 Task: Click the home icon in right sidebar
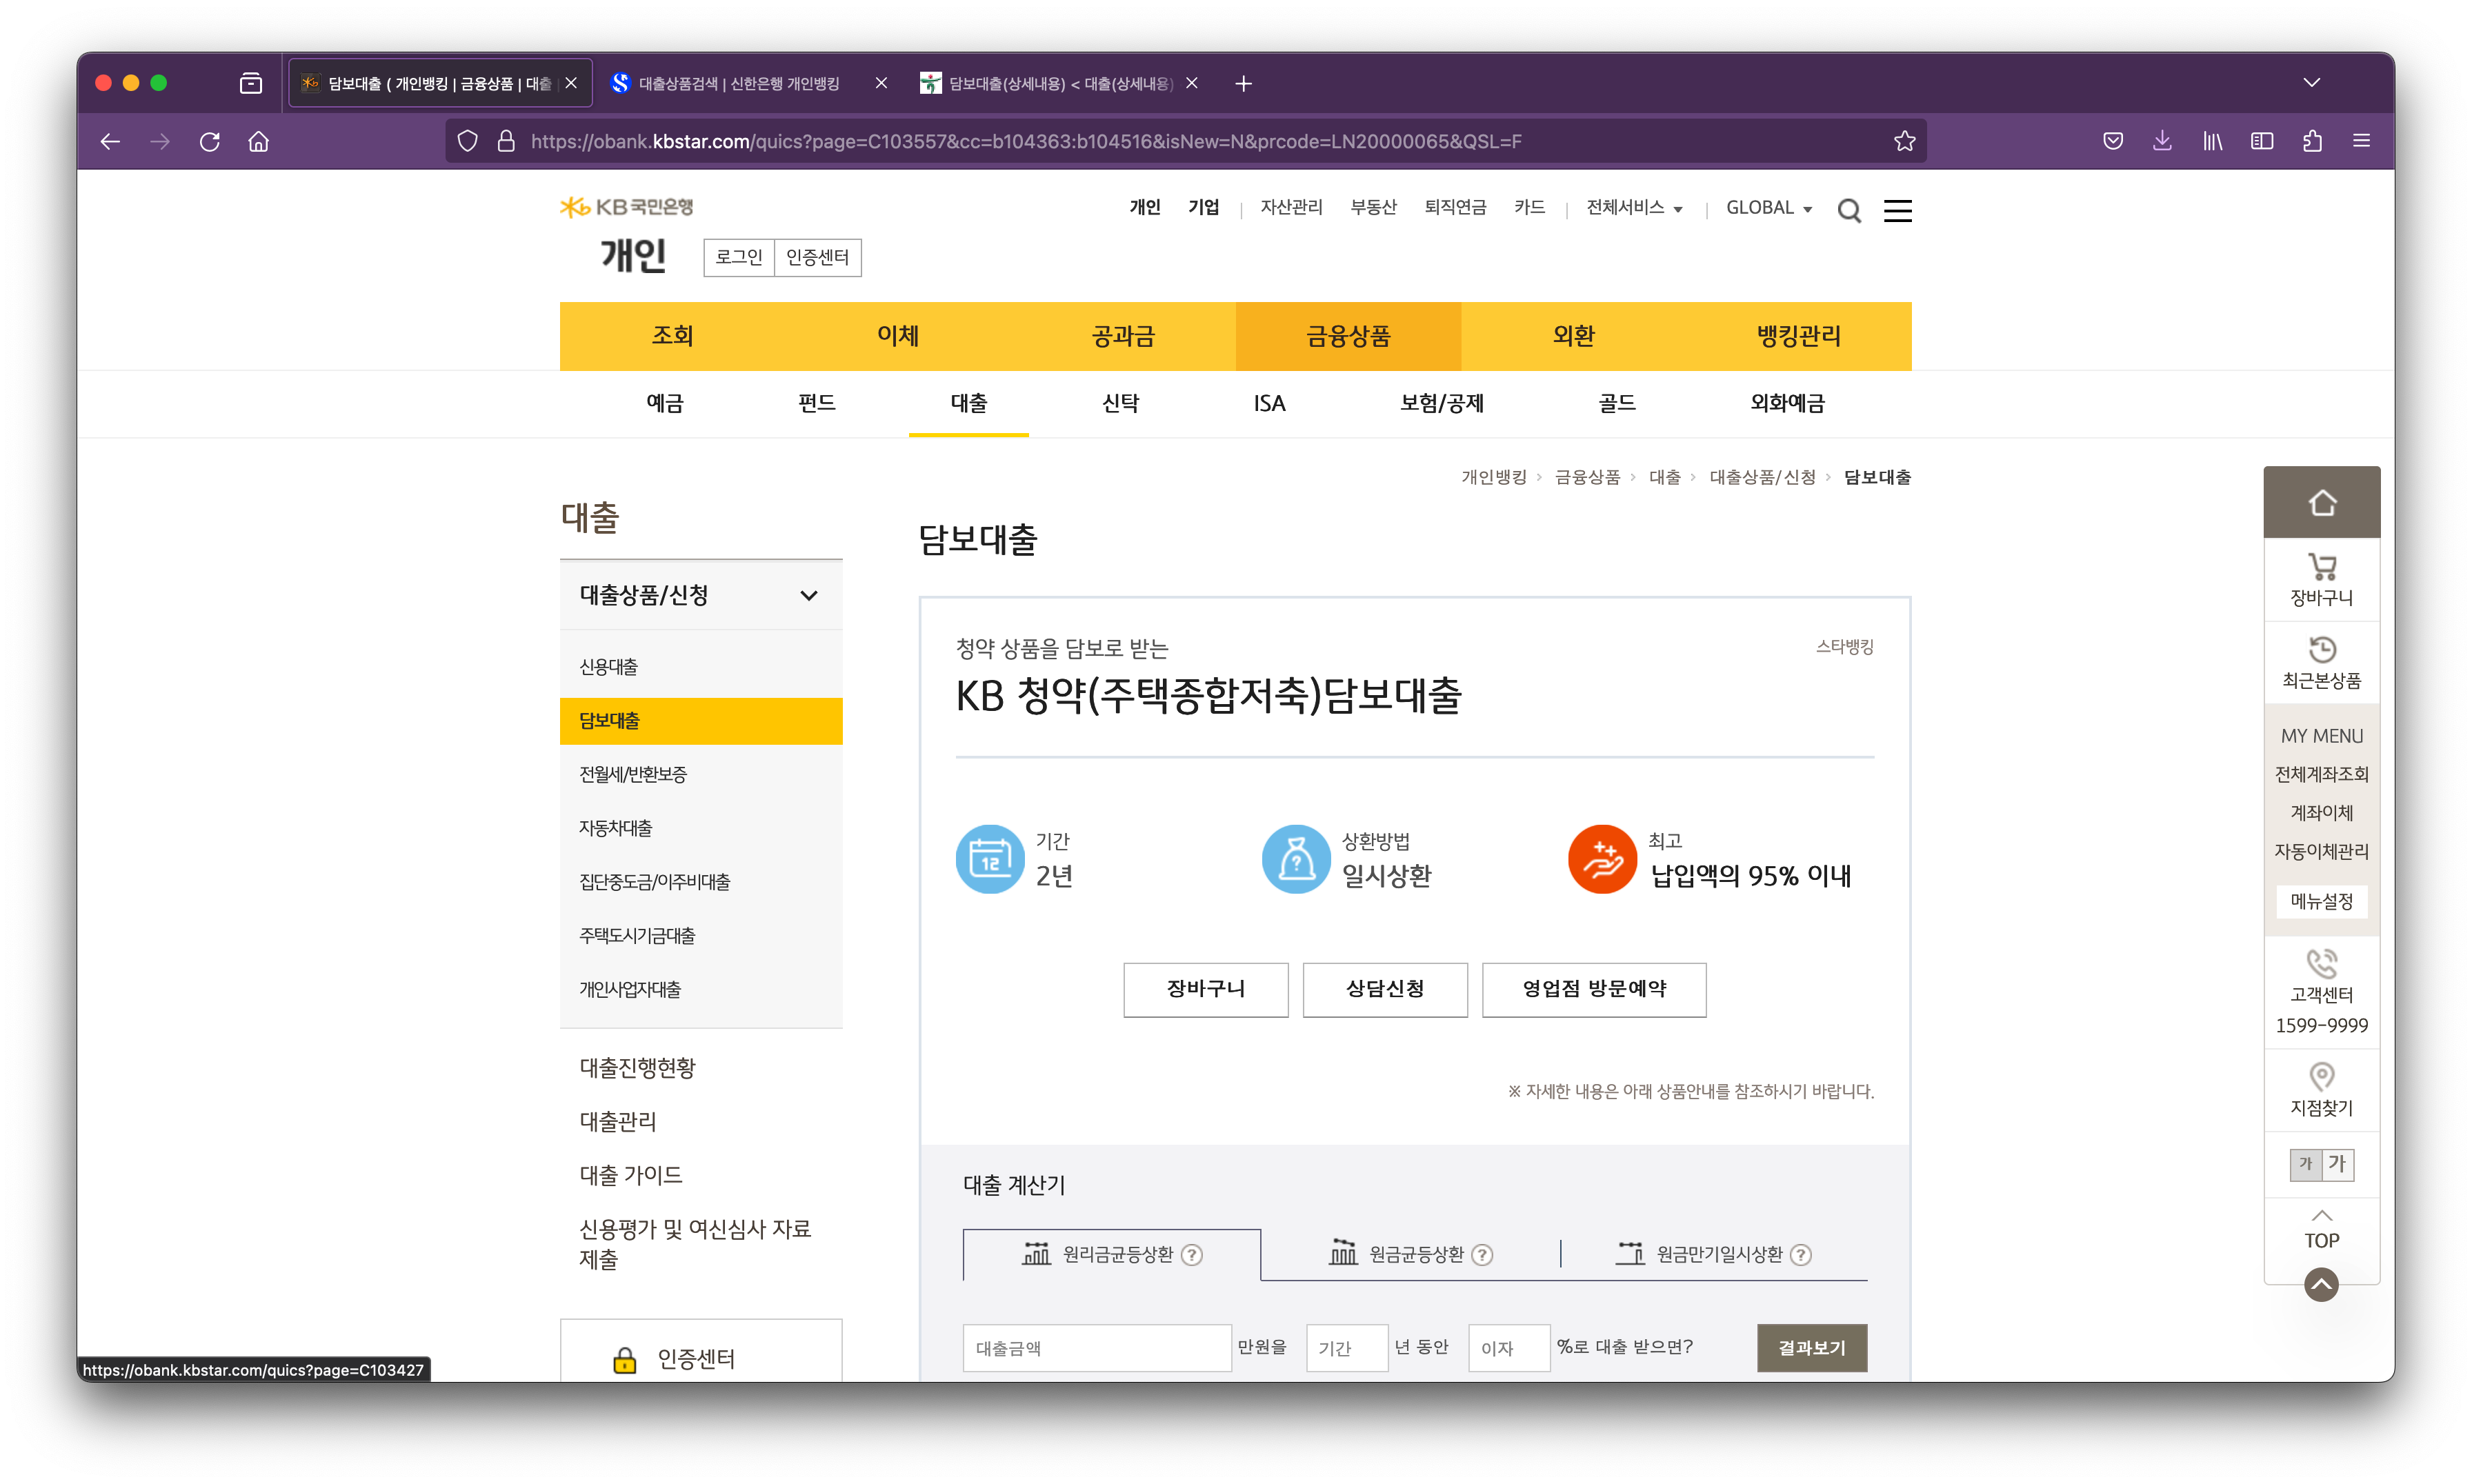pyautogui.click(x=2321, y=502)
